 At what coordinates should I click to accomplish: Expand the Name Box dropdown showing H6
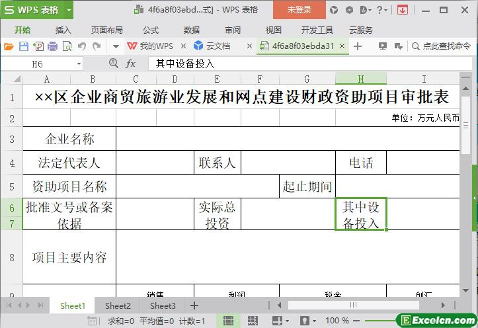tap(79, 63)
